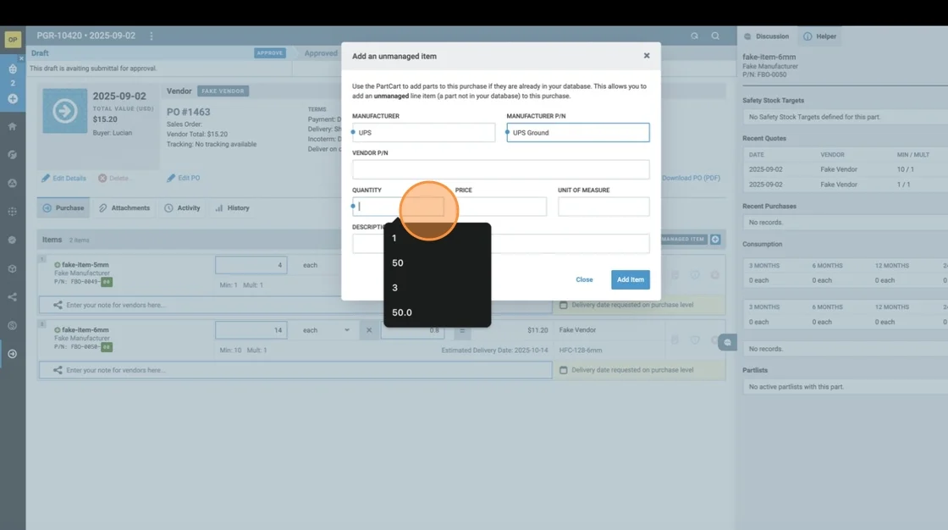Focus the Unit of Measure field

click(x=604, y=207)
